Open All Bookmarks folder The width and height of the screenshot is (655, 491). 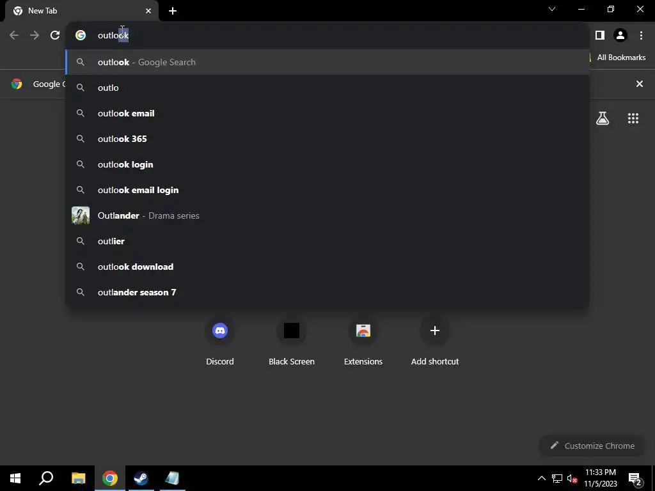[617, 58]
